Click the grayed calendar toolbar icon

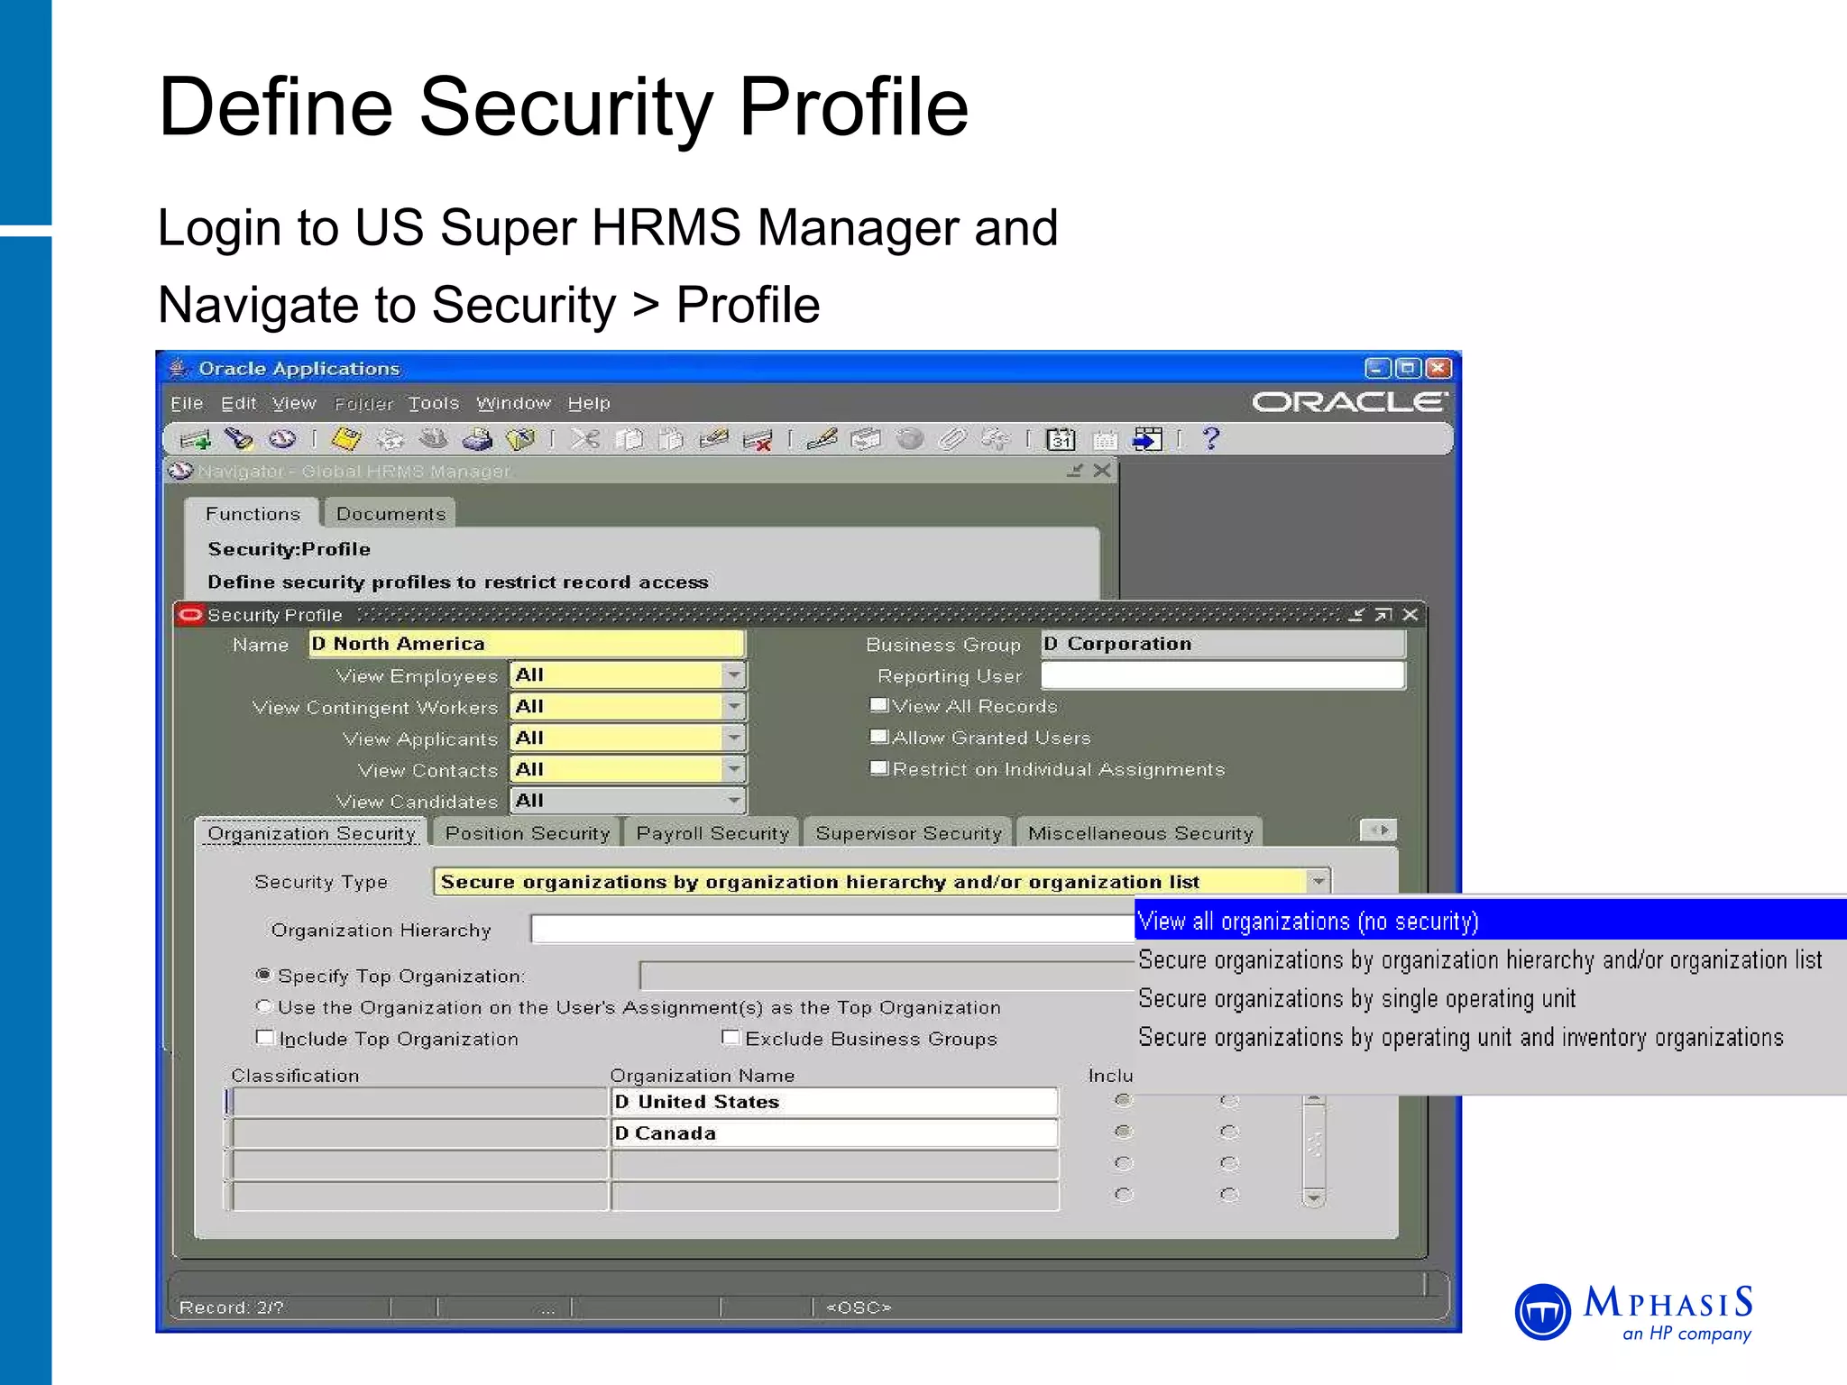(x=1105, y=440)
